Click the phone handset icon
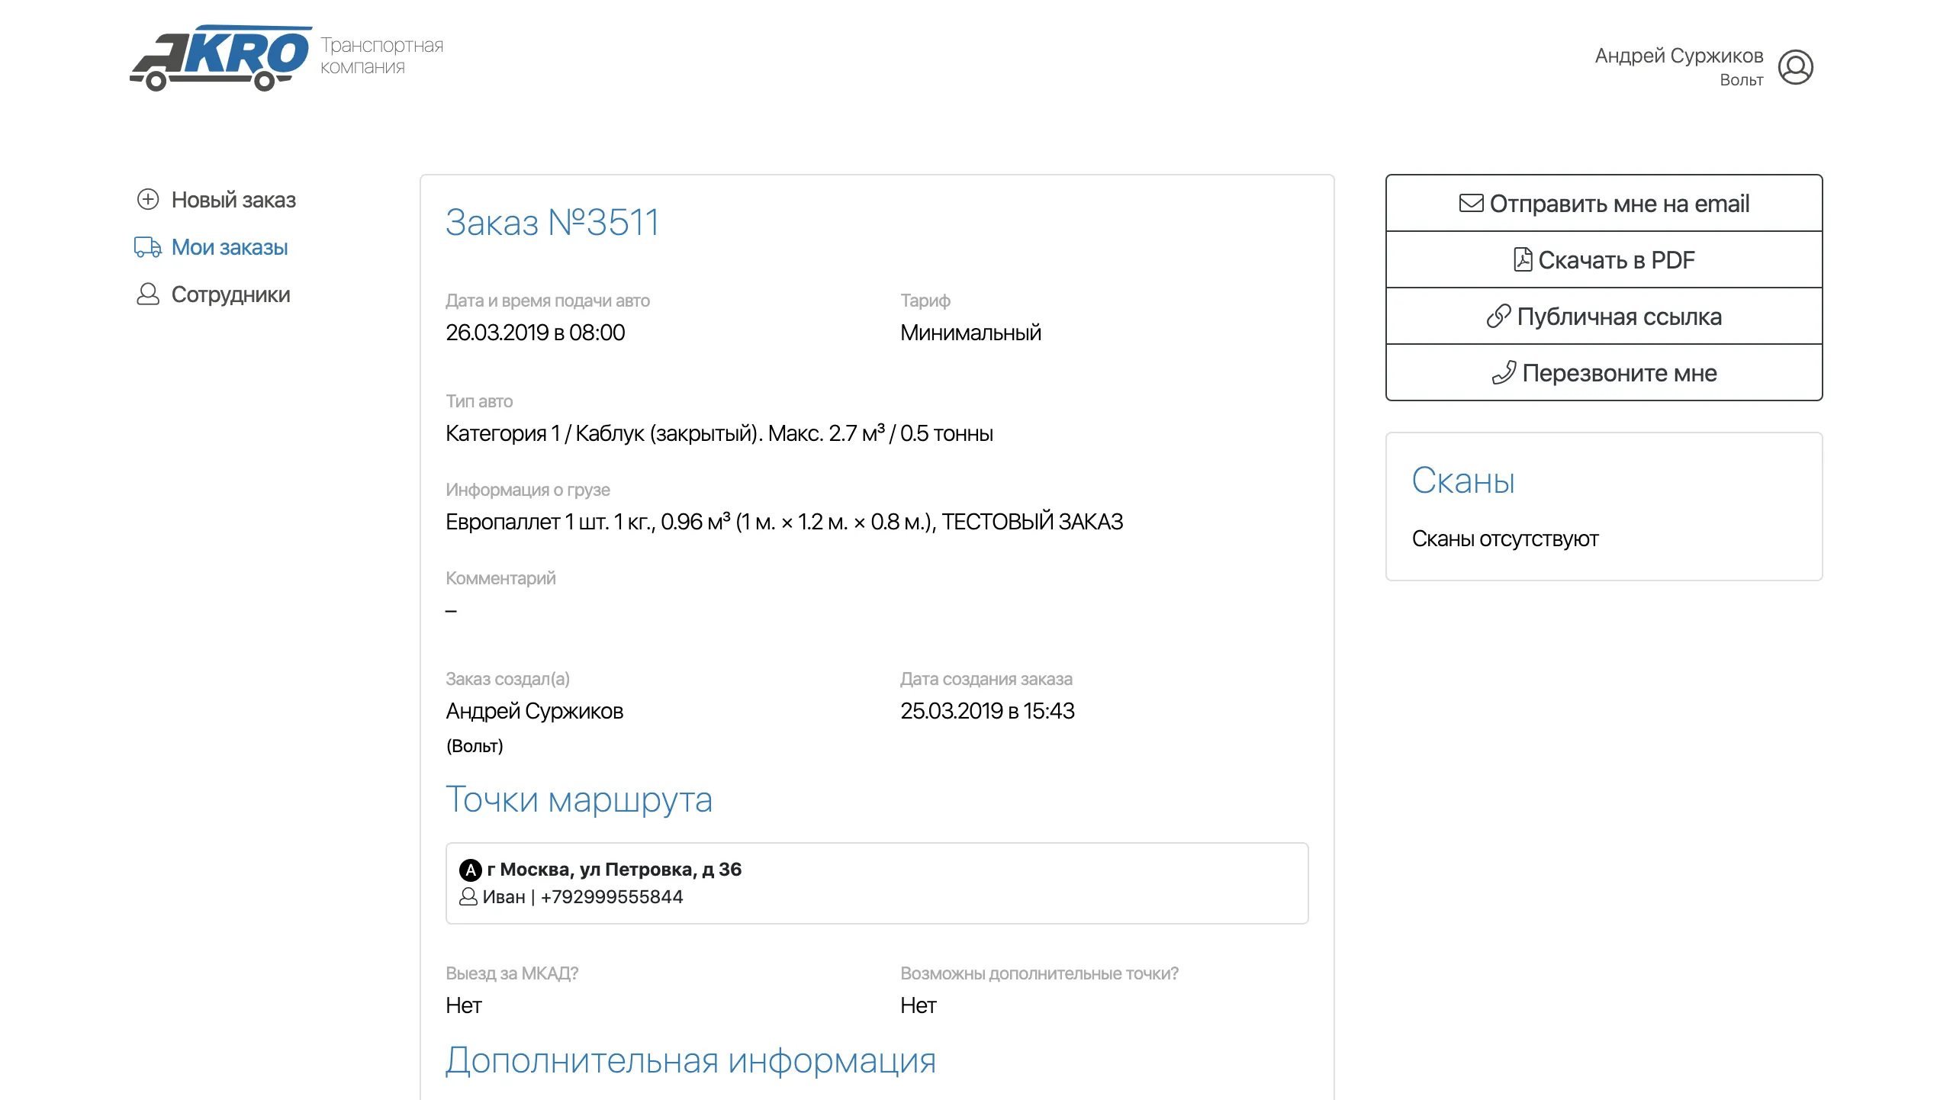Screen dimensions: 1953x1100 pyautogui.click(x=1504, y=372)
